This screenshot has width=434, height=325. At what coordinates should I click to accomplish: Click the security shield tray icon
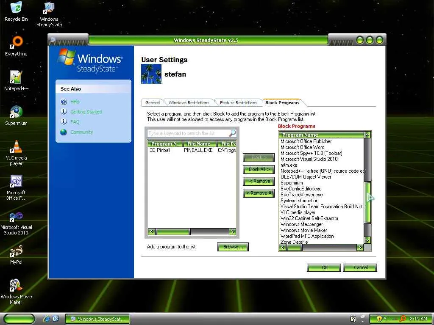point(379,319)
